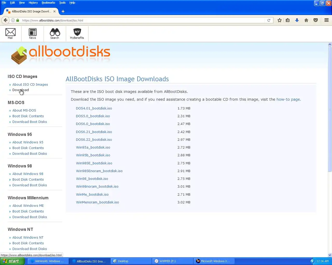Bookmark this page with the star icon
The width and height of the screenshot is (332, 265).
[279, 20]
